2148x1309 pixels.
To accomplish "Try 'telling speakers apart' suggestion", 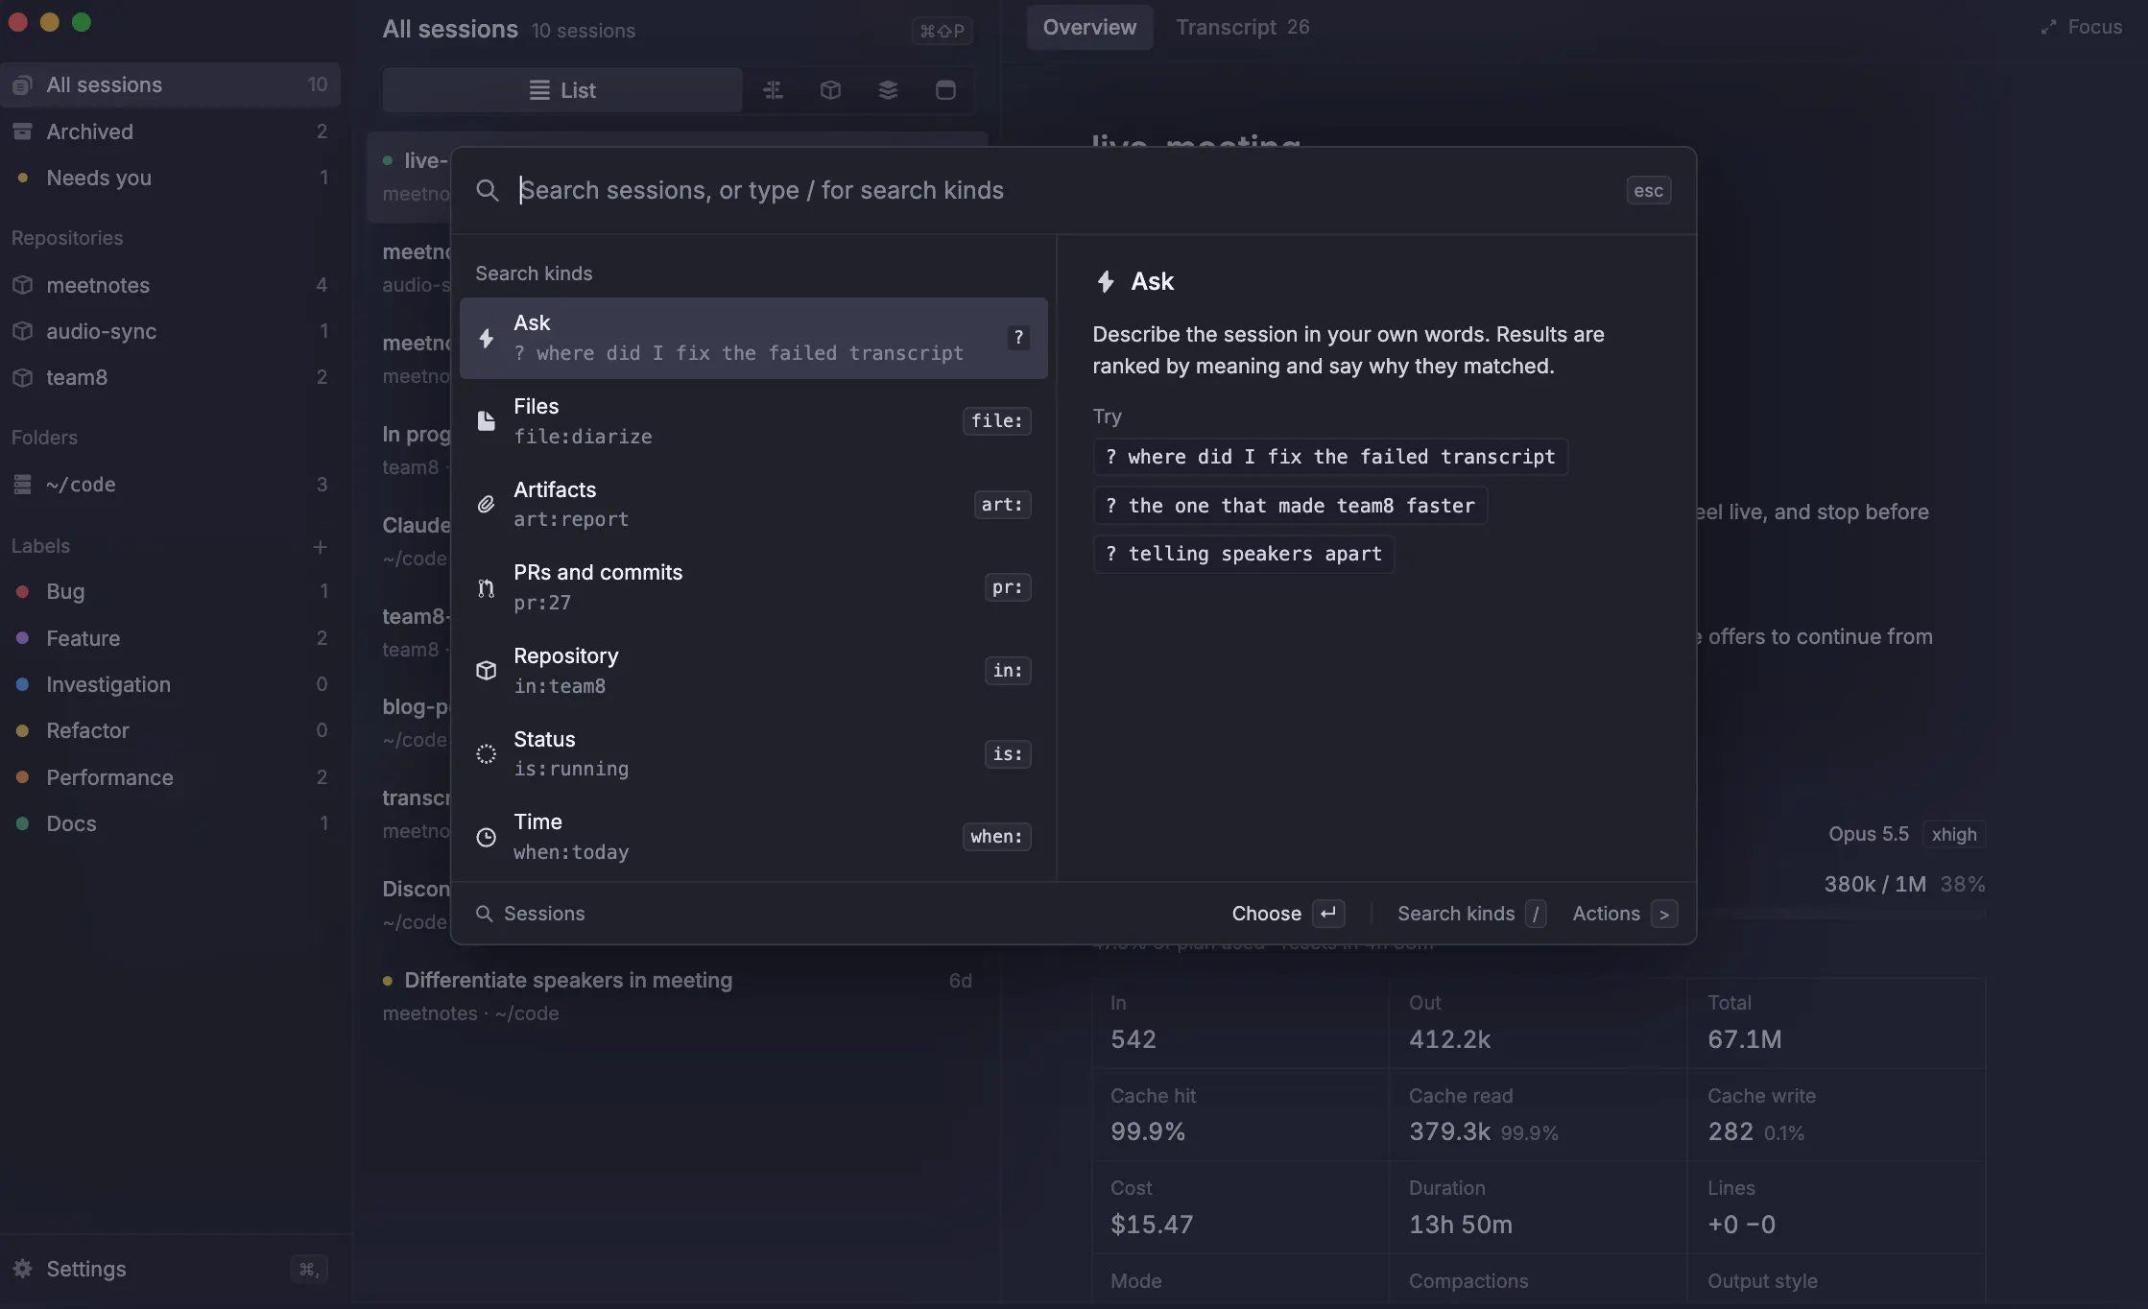I will pyautogui.click(x=1243, y=554).
